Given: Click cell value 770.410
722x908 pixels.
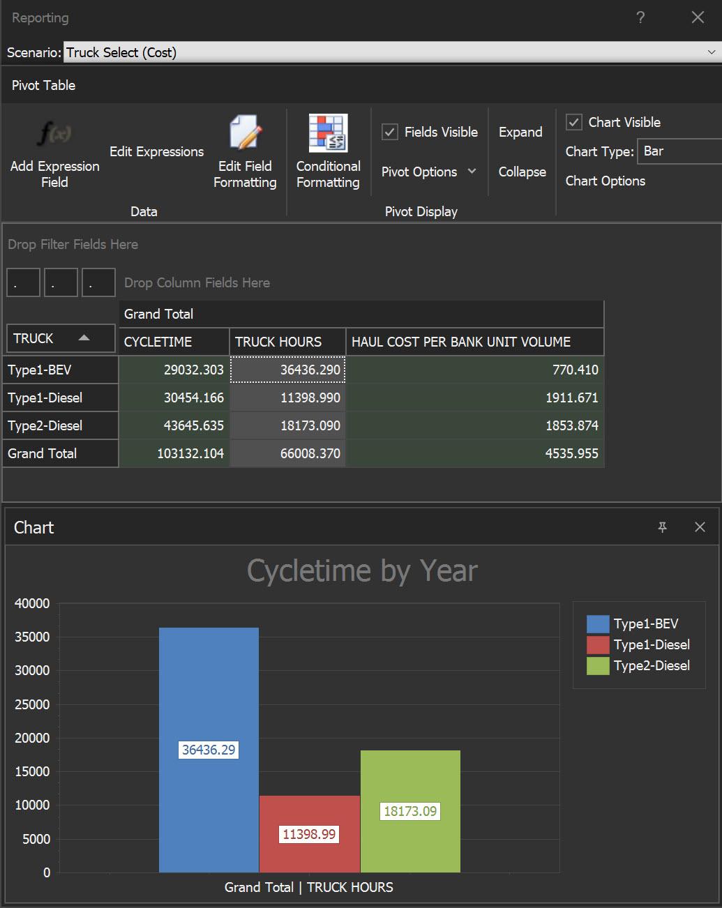Looking at the screenshot, I should [475, 370].
